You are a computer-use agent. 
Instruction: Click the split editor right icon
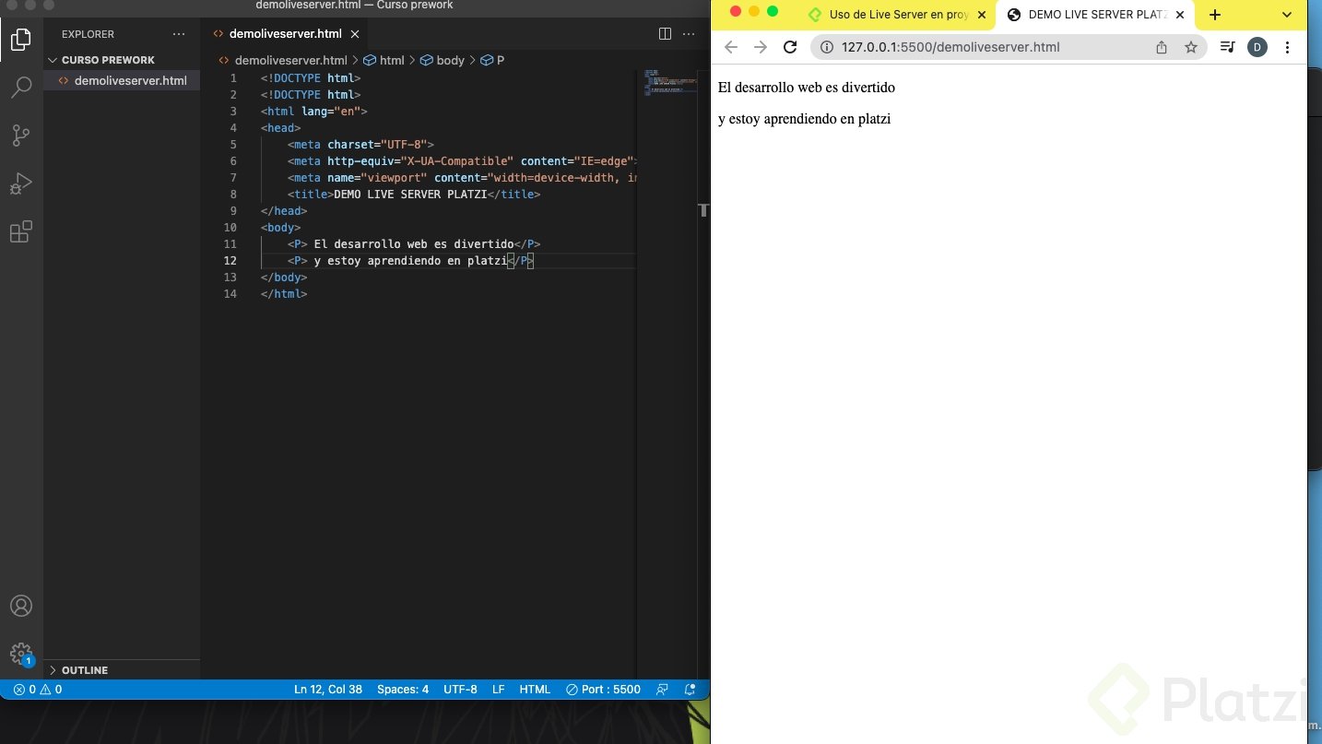pos(665,34)
